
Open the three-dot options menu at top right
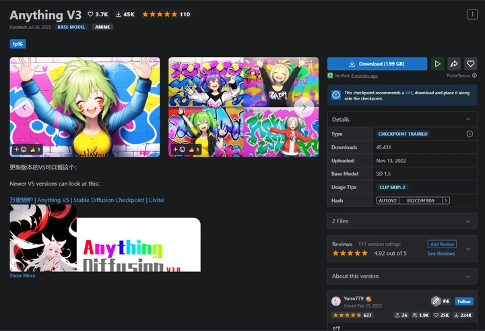472,14
